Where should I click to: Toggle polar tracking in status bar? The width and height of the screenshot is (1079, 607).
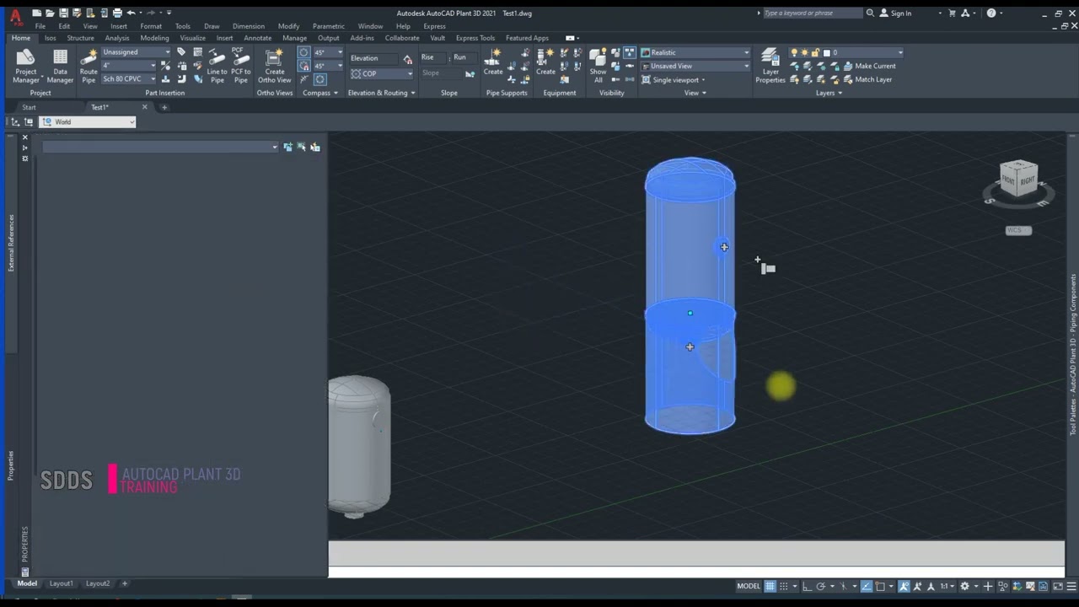click(x=819, y=586)
